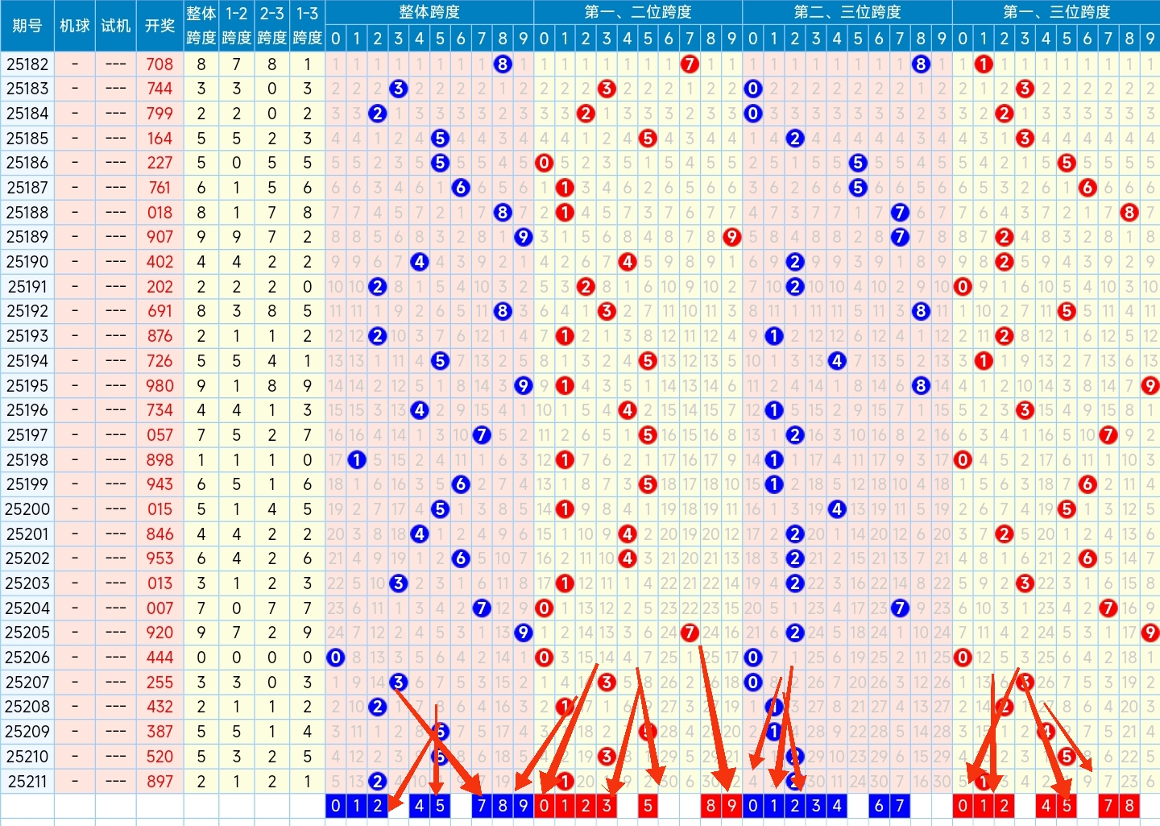This screenshot has height=826, width=1160.
Task: Select draw result 943
Action: [159, 484]
